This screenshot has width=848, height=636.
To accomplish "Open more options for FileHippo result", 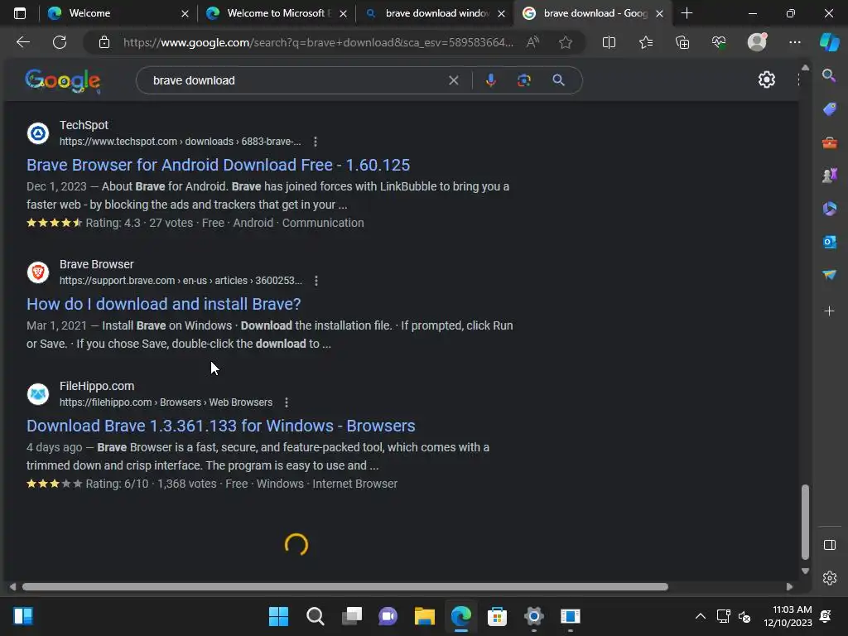I will pos(287,402).
